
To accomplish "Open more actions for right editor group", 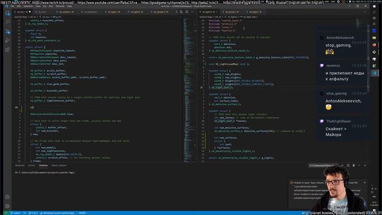I will (365, 12).
